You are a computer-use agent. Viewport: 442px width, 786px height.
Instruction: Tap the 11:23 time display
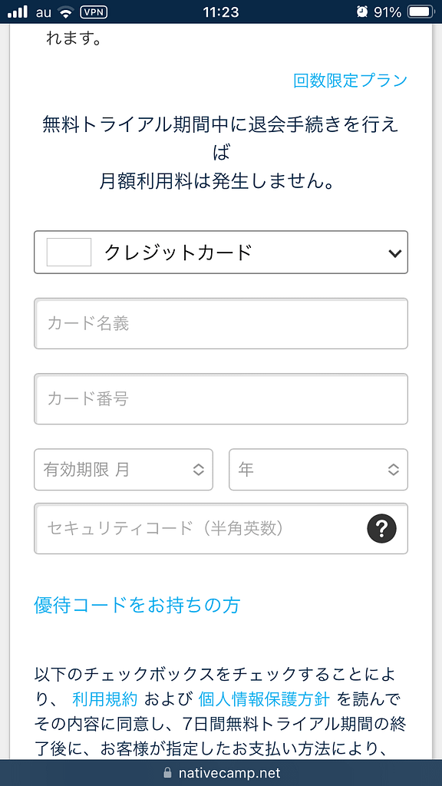pyautogui.click(x=221, y=12)
